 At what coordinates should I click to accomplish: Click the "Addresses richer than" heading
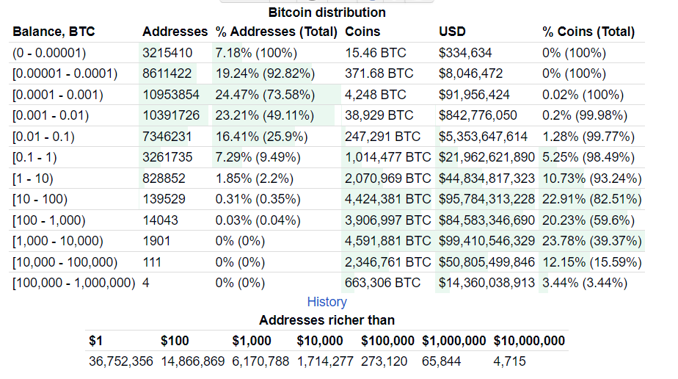click(327, 320)
